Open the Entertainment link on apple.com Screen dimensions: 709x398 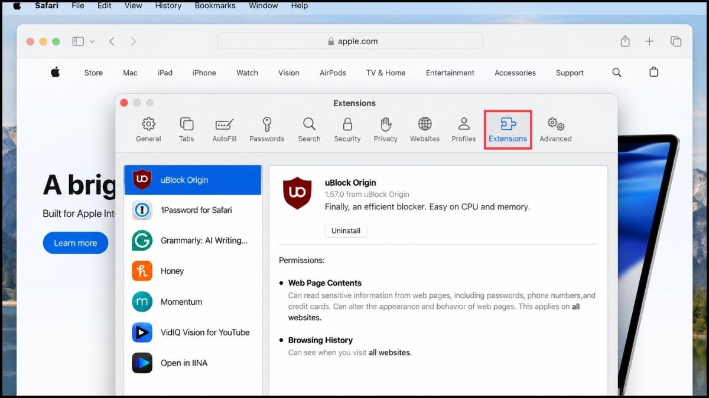tap(450, 73)
